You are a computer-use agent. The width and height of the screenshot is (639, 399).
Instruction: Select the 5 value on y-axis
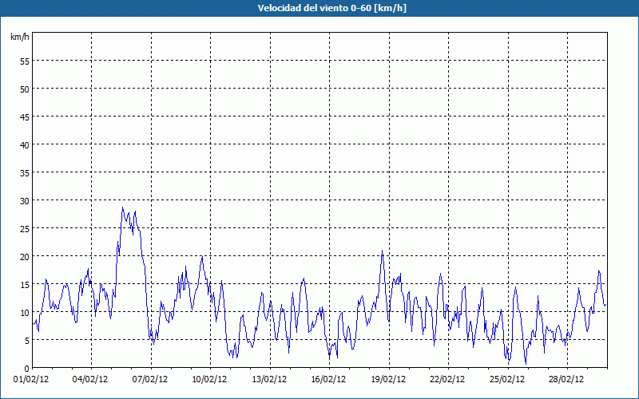(26, 341)
